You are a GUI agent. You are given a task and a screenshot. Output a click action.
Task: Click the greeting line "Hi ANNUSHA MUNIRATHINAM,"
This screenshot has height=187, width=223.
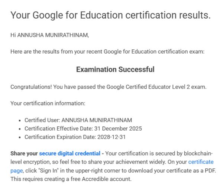point(50,35)
